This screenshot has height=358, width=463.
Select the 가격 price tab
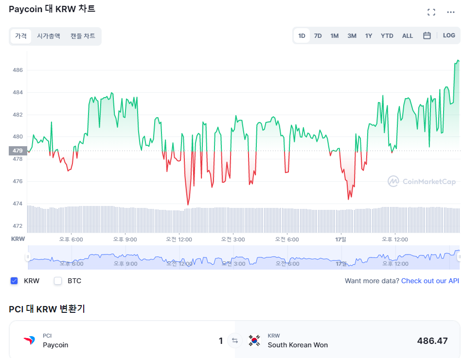[20, 36]
